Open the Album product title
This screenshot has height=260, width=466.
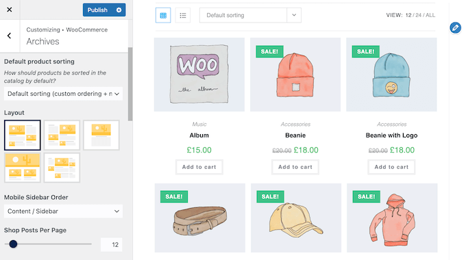(199, 135)
